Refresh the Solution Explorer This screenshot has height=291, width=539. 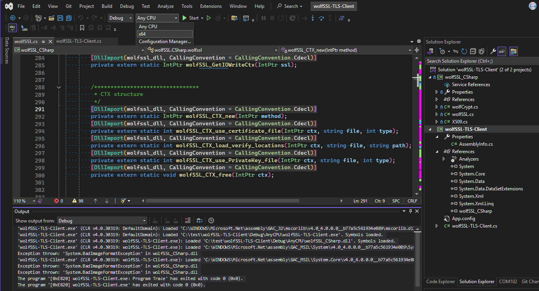[464, 51]
